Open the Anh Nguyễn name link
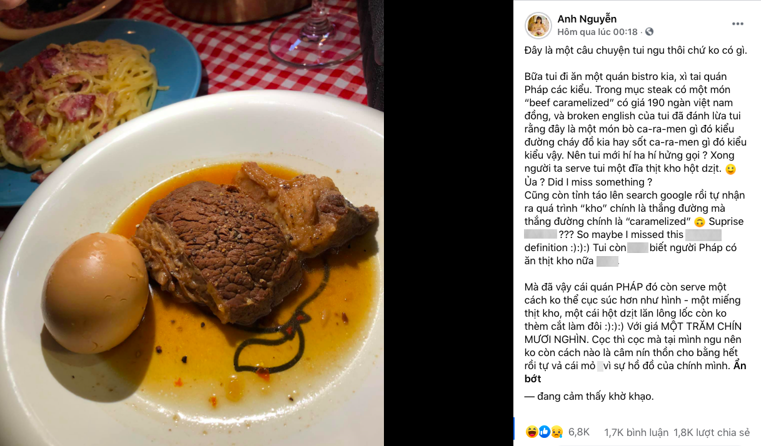The width and height of the screenshot is (761, 446). pos(587,19)
